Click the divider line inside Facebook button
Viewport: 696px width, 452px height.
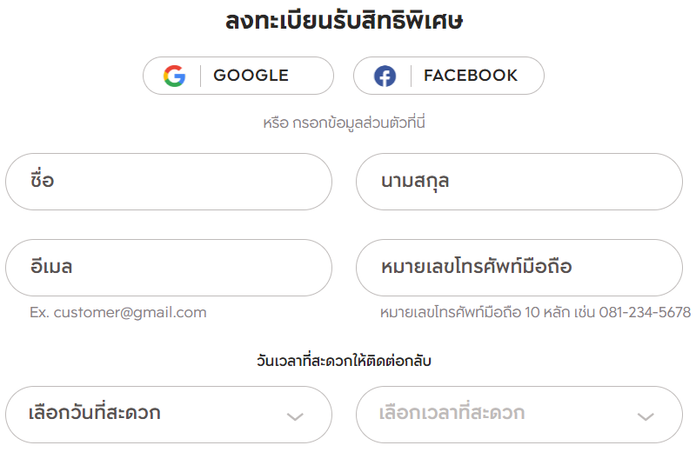(x=411, y=76)
